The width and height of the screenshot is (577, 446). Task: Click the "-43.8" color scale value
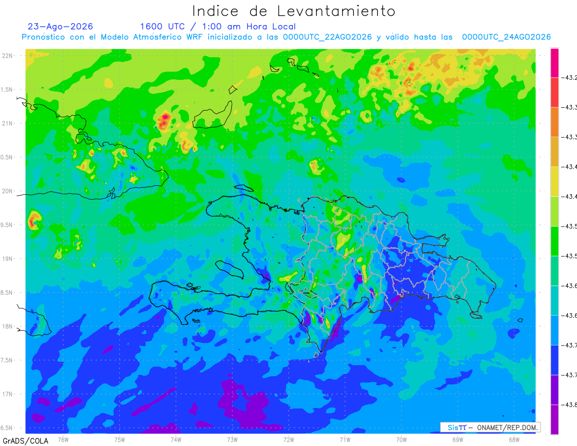point(570,405)
